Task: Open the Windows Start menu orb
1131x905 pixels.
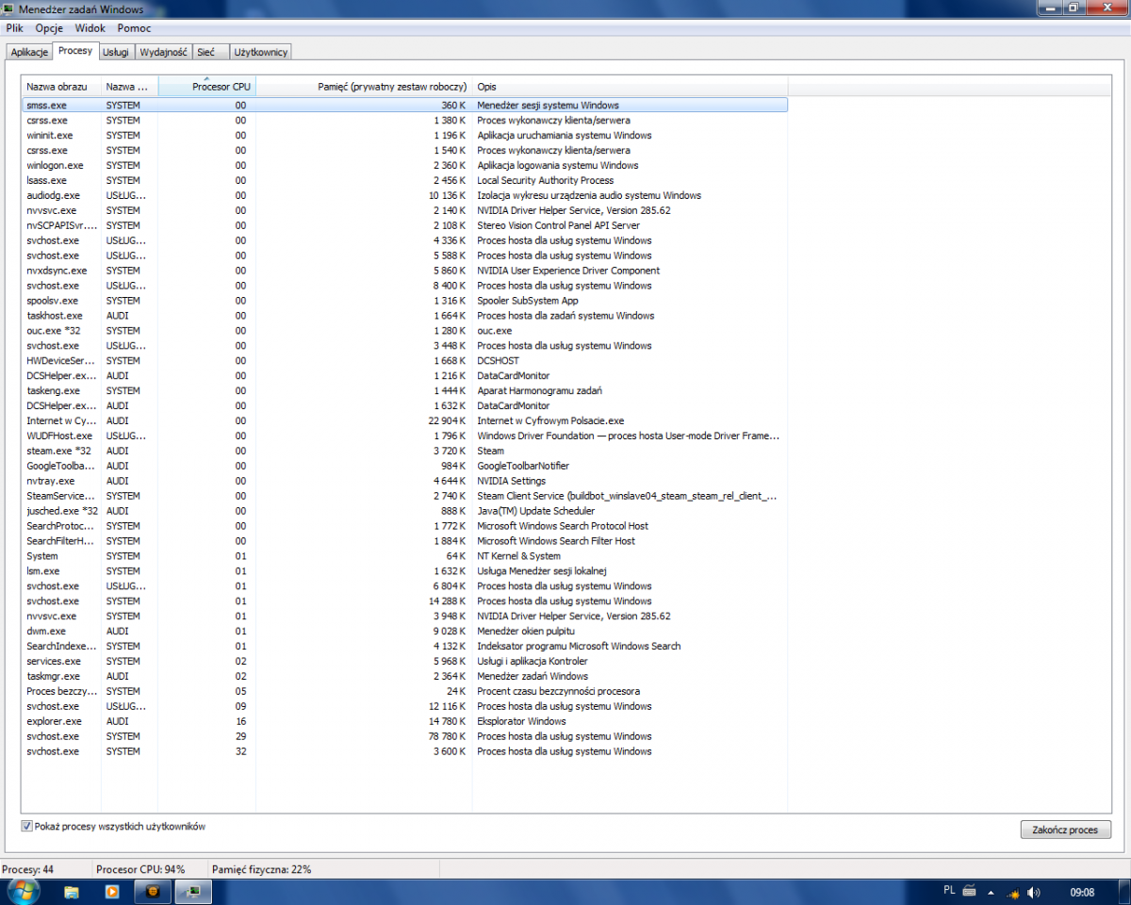Action: (x=22, y=891)
